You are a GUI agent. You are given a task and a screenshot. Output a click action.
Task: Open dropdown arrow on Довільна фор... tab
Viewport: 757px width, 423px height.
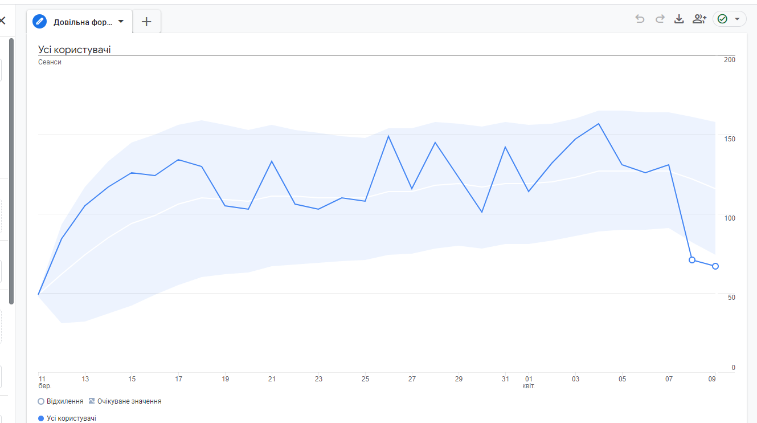pyautogui.click(x=121, y=22)
